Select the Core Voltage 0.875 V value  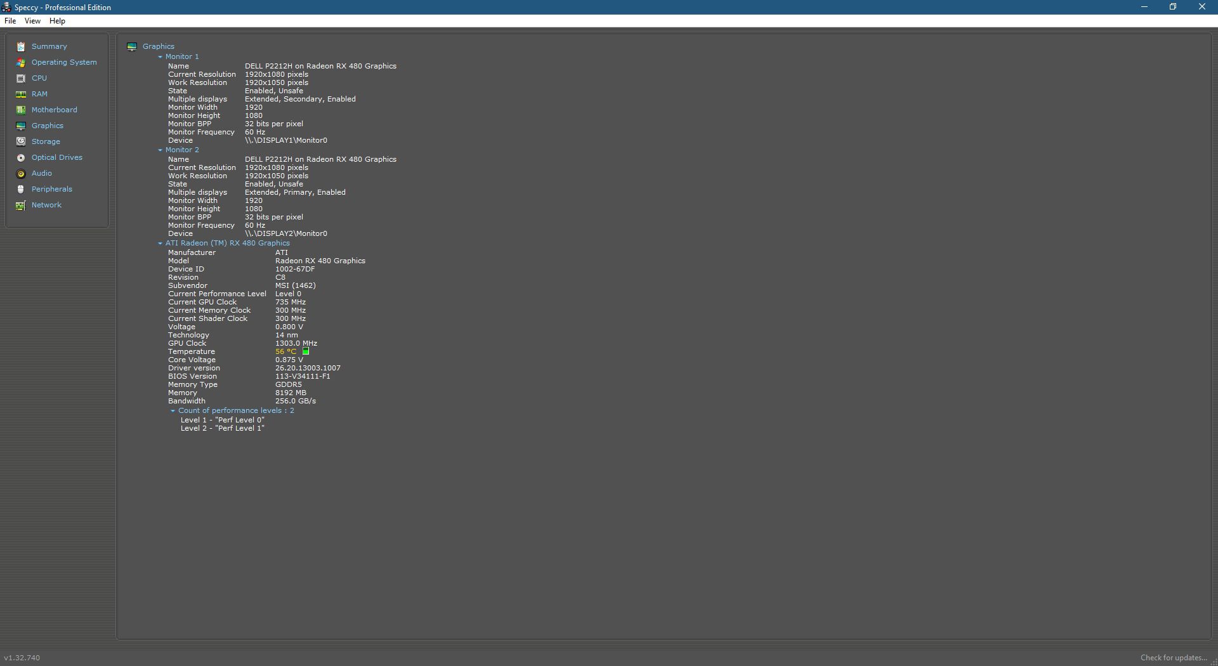(289, 360)
